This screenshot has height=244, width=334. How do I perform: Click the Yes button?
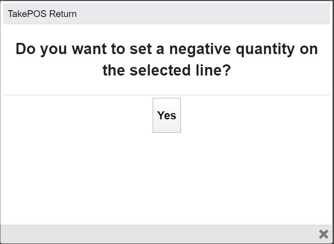167,115
